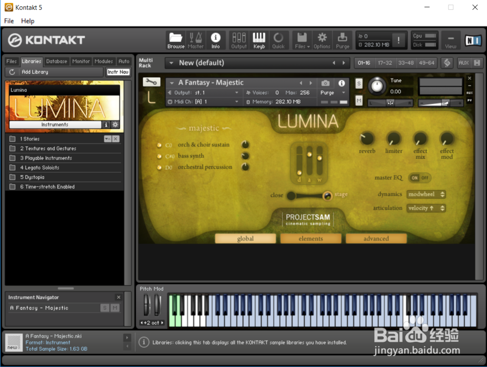
Task: Adjust the reverb knob
Action: click(x=367, y=139)
